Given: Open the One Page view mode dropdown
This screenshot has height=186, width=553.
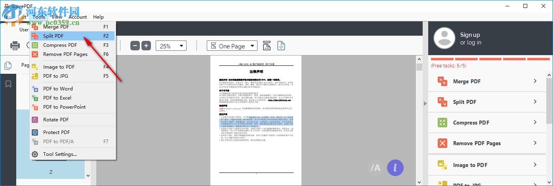Looking at the screenshot, I should pos(232,46).
